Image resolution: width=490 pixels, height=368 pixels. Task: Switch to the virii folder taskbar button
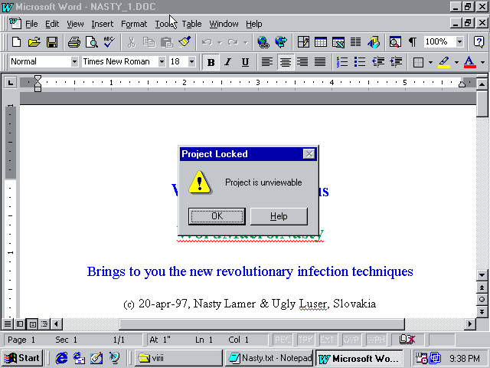pyautogui.click(x=178, y=358)
